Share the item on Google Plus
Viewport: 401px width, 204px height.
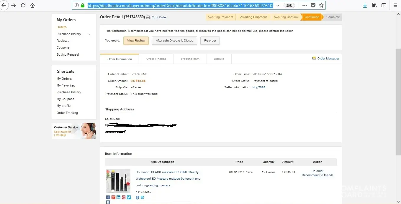(x=113, y=198)
